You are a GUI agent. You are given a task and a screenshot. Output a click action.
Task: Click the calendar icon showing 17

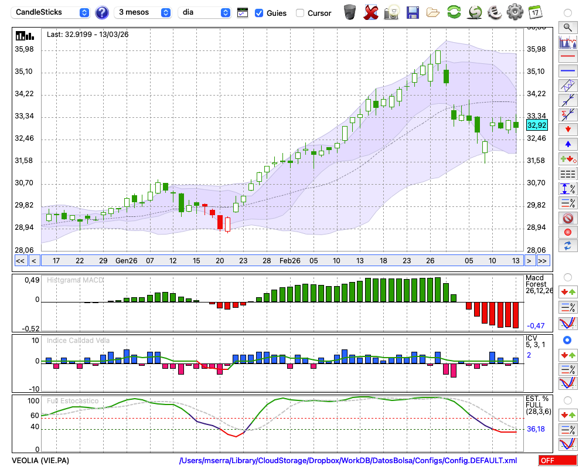coord(535,12)
